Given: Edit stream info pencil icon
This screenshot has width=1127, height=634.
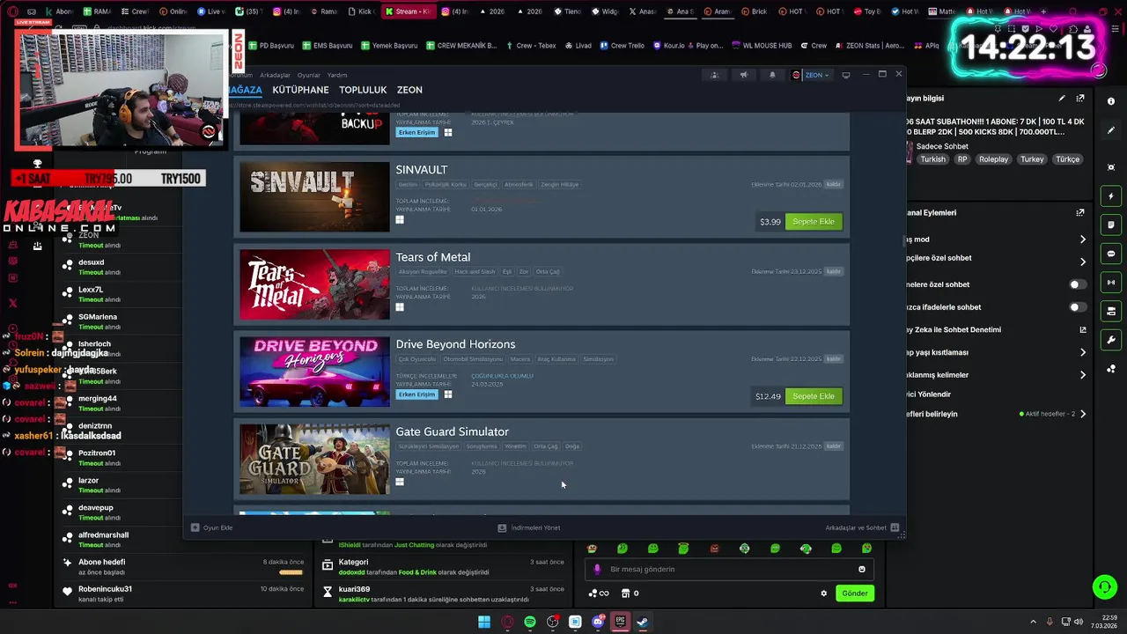Looking at the screenshot, I should coord(1062,99).
